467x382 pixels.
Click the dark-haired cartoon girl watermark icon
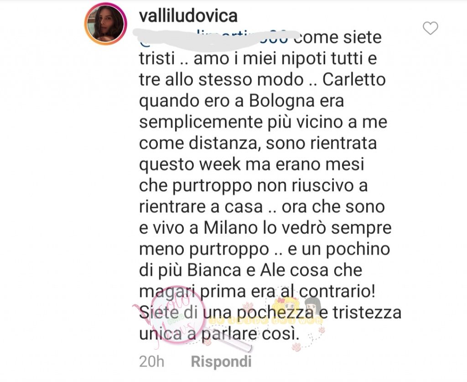pyautogui.click(x=312, y=305)
